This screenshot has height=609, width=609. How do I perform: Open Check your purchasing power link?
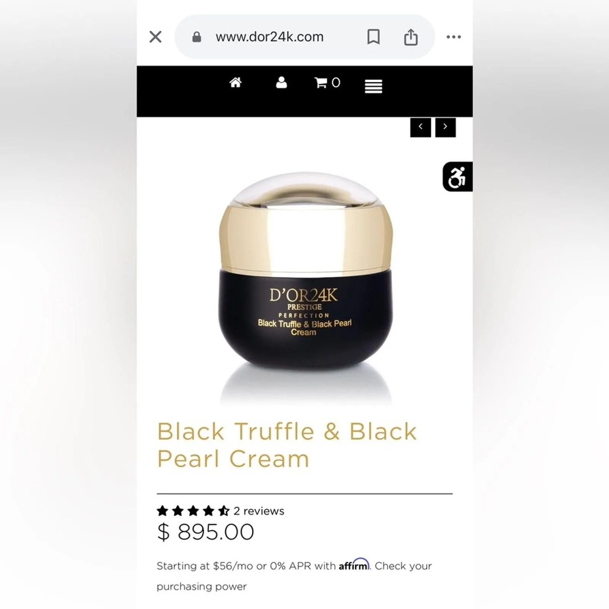tap(294, 576)
